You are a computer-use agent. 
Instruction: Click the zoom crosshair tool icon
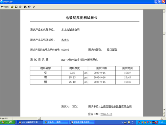[x=2, y=7]
